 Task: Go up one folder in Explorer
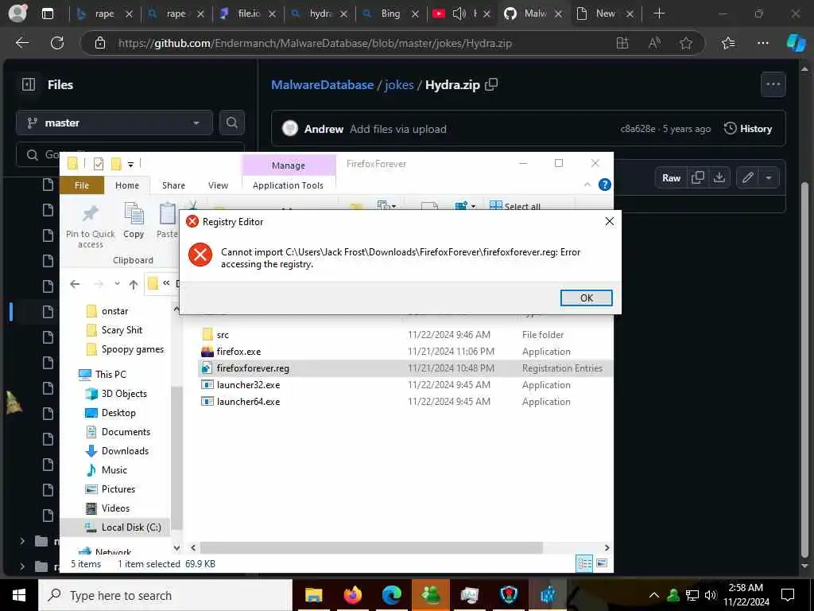pos(134,284)
